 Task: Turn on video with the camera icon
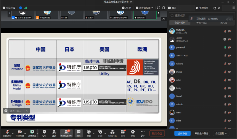(19, 132)
